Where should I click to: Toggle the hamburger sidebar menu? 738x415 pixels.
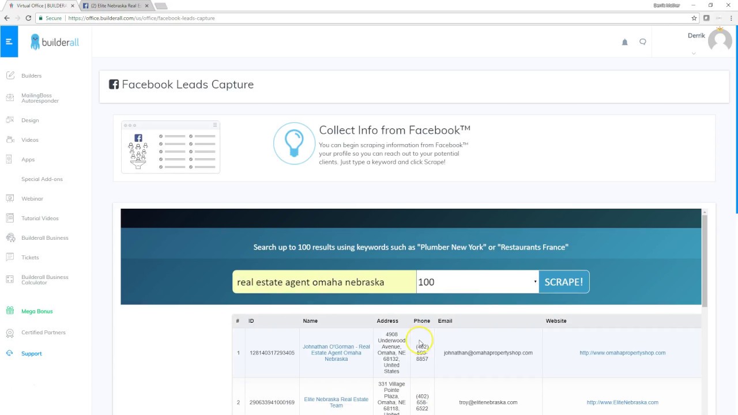coord(9,41)
